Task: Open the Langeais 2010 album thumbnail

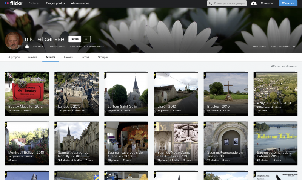Action: pyautogui.click(x=76, y=93)
